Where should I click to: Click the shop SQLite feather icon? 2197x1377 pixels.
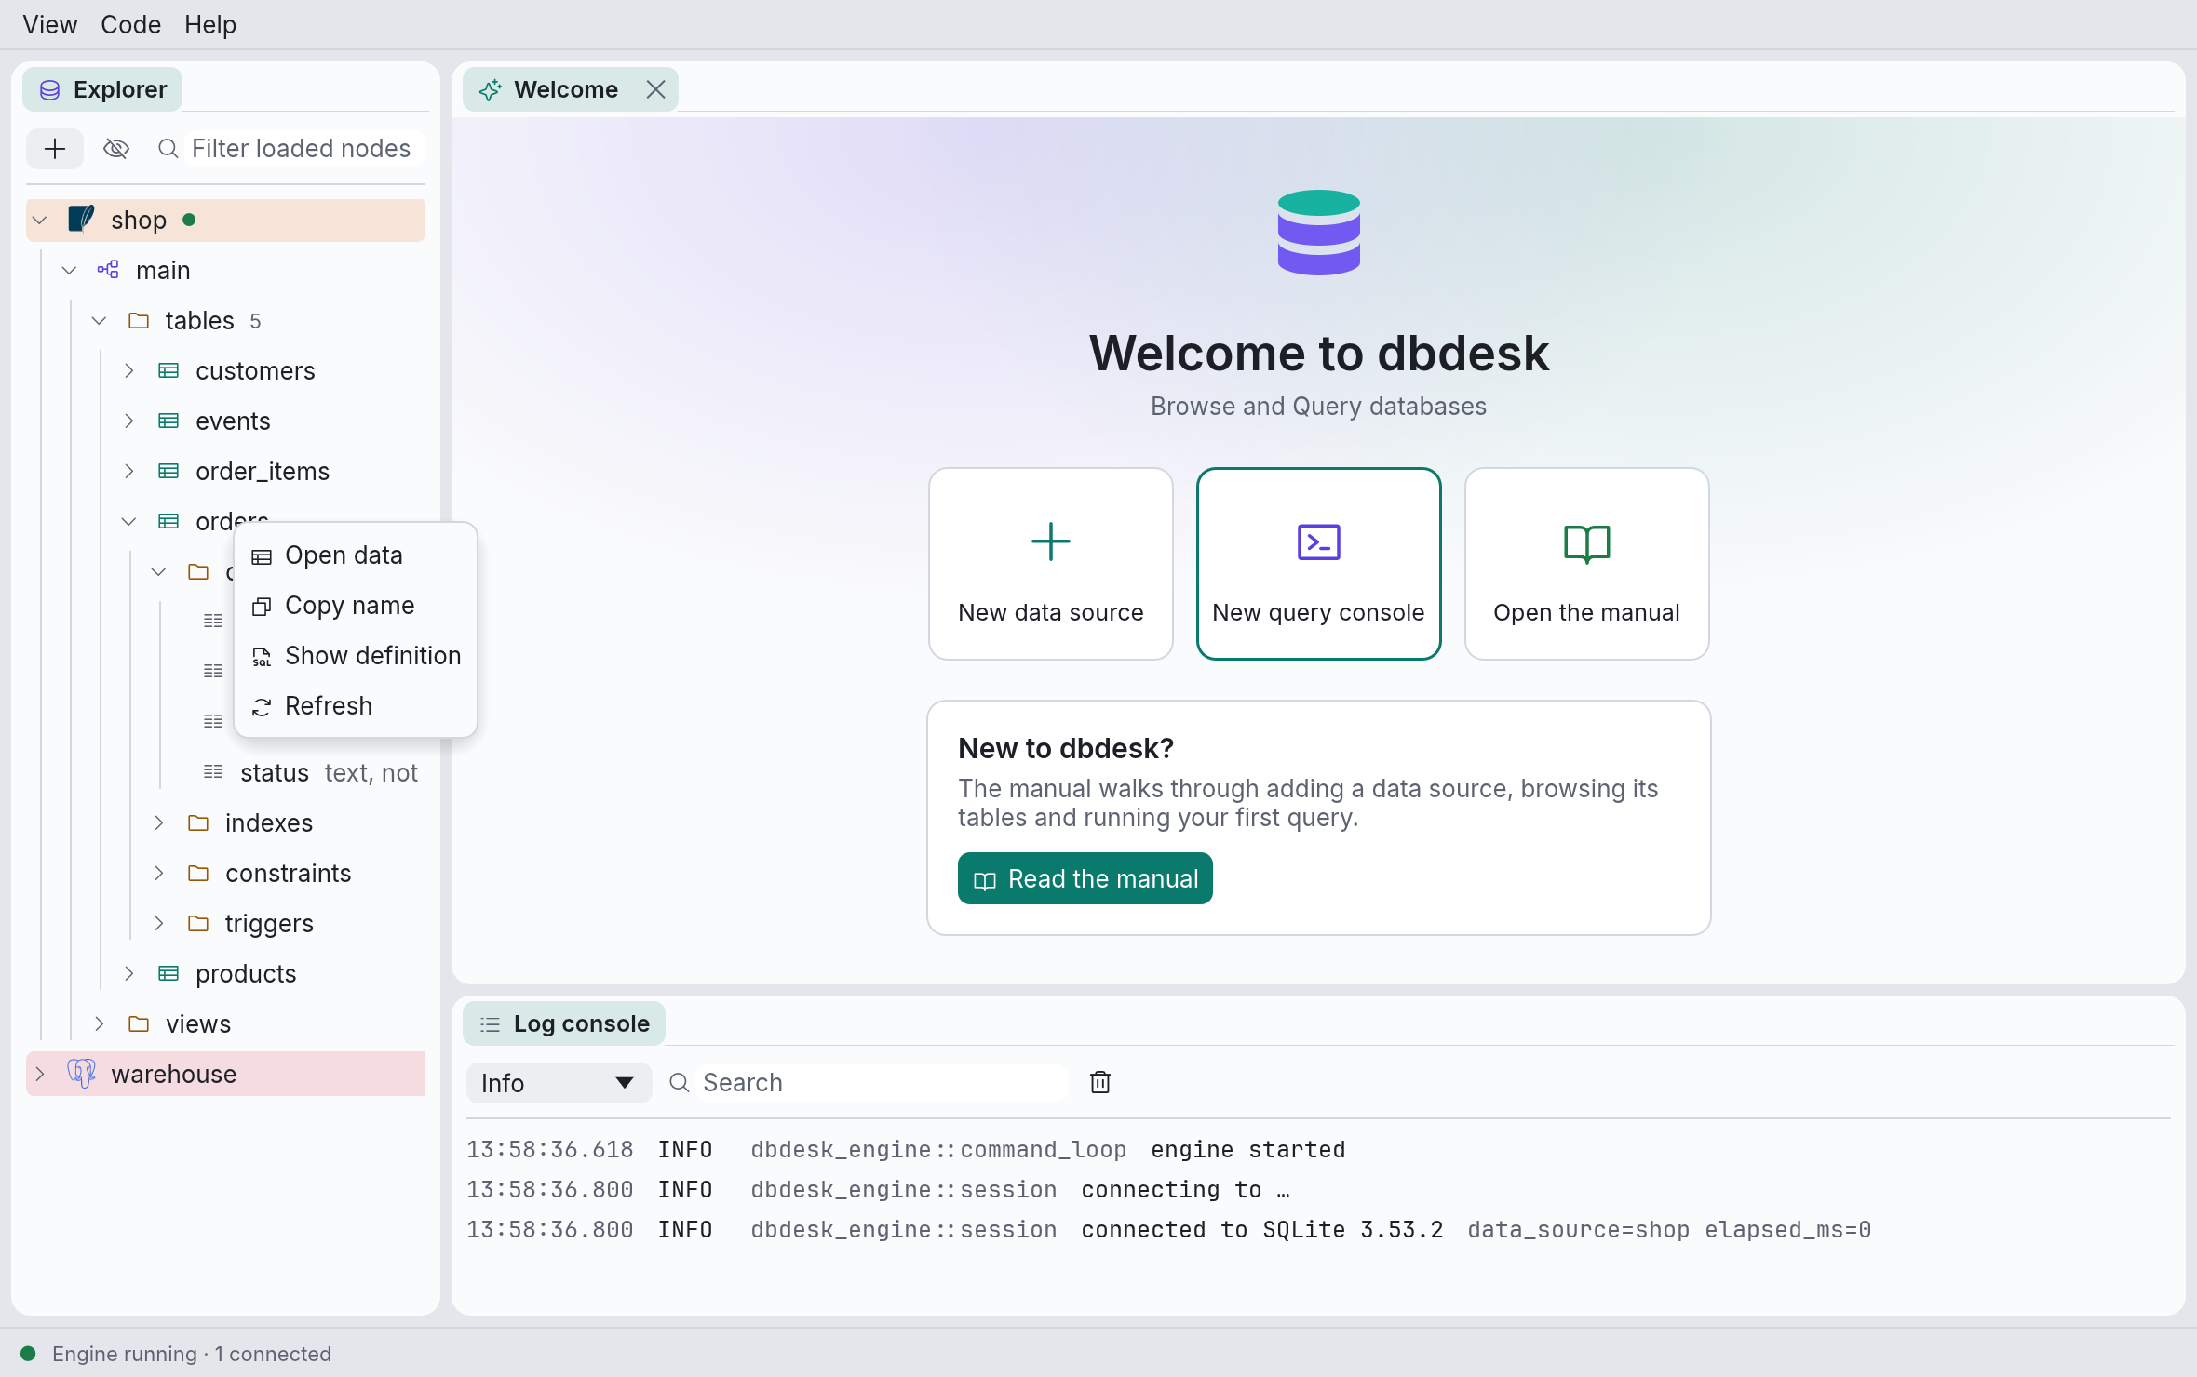(x=82, y=220)
